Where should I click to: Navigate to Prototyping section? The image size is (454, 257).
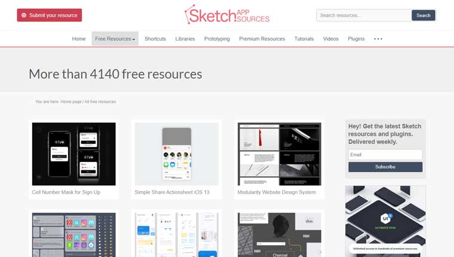[x=217, y=39]
